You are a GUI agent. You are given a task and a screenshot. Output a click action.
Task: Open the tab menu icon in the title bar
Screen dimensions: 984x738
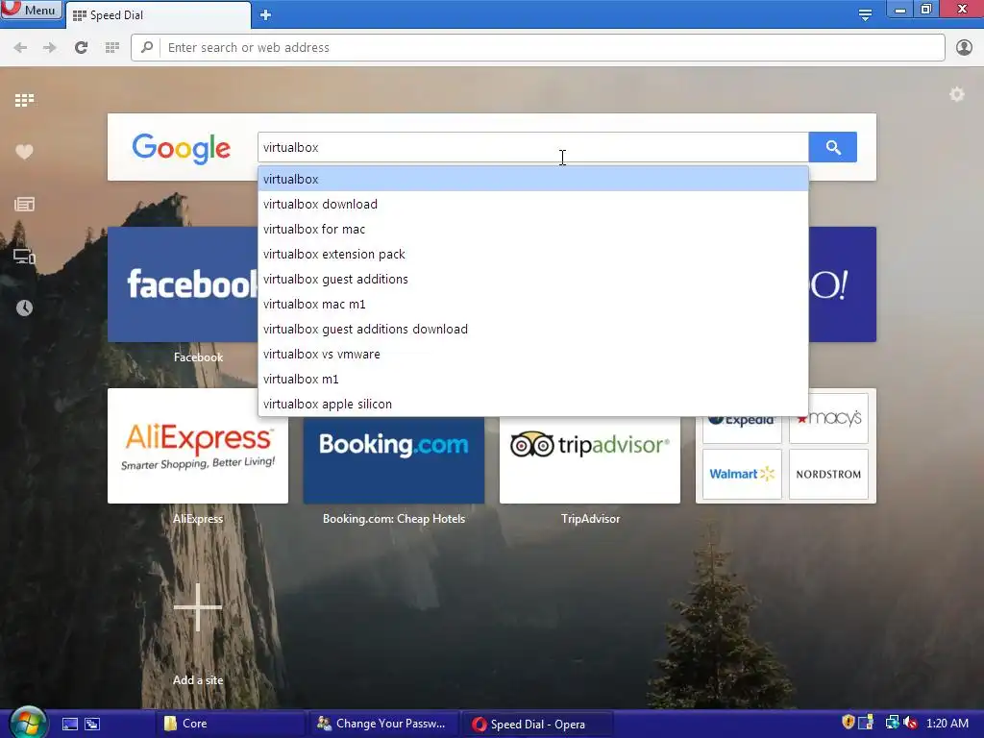[x=865, y=14]
